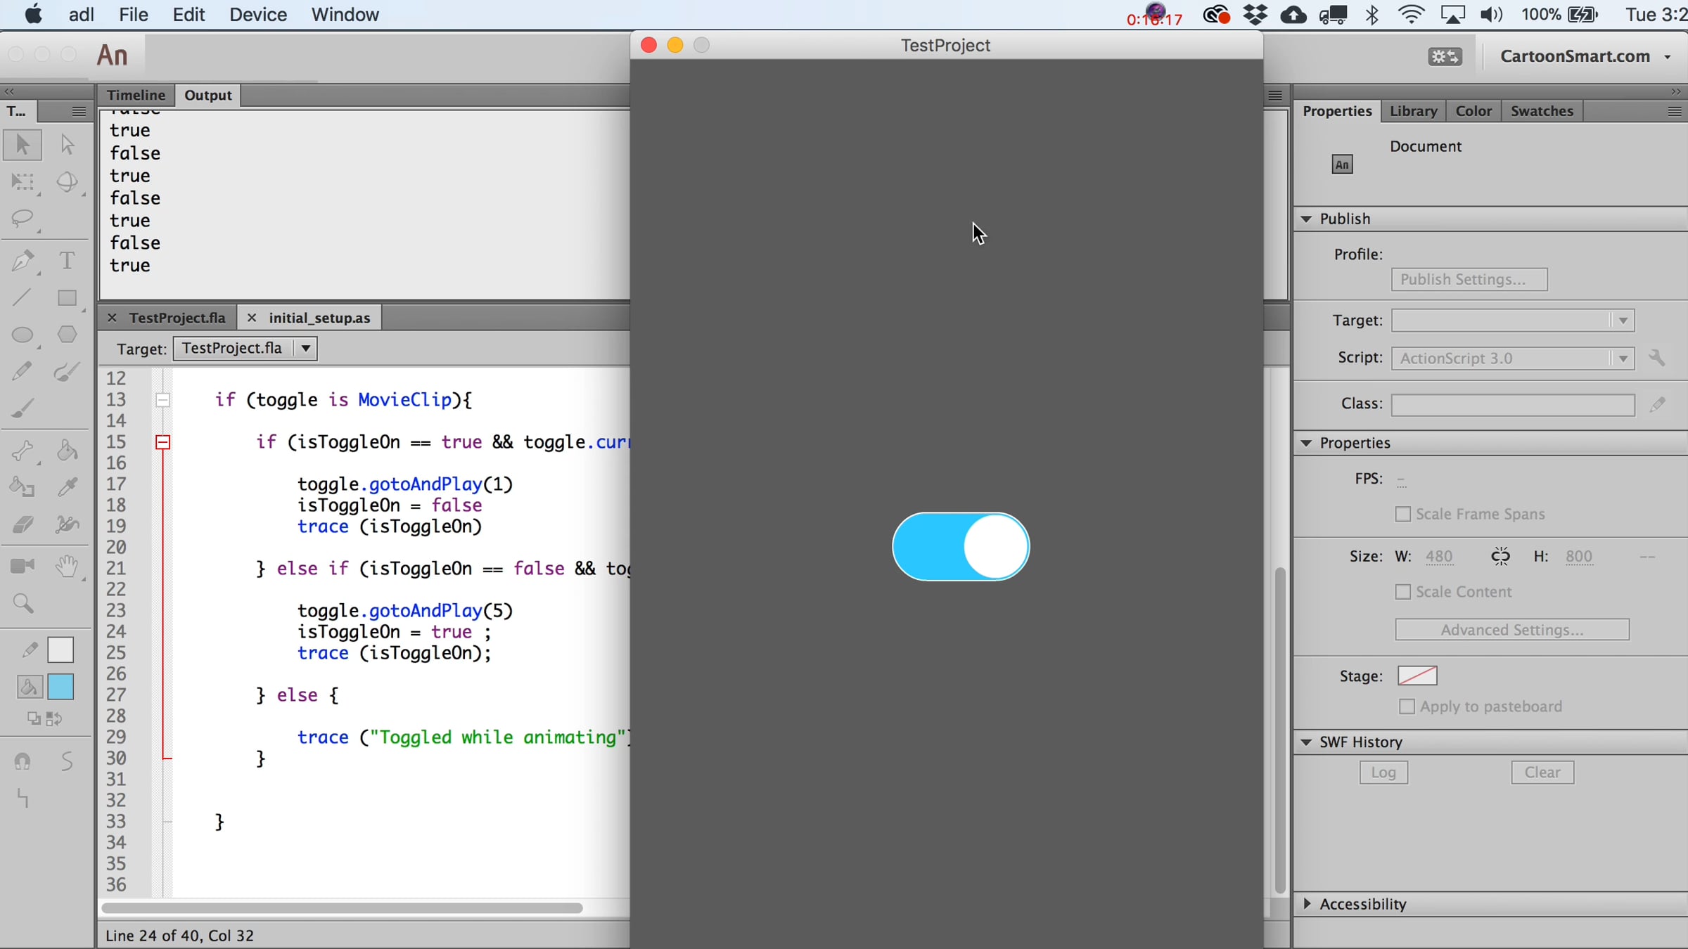Image resolution: width=1688 pixels, height=949 pixels.
Task: Click the blue toggle switch in TestProject
Action: point(960,546)
